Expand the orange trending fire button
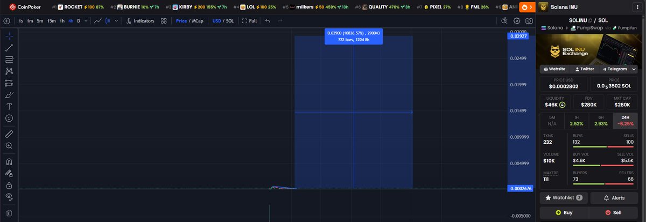 pos(527,7)
